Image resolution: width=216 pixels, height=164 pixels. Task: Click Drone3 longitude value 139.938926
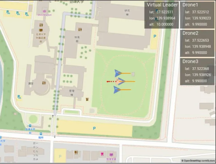(x=201, y=75)
